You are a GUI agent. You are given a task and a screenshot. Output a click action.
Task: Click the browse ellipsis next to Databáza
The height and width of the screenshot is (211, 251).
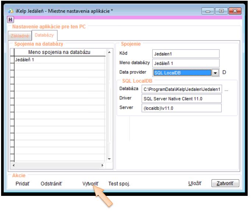pyautogui.click(x=226, y=89)
